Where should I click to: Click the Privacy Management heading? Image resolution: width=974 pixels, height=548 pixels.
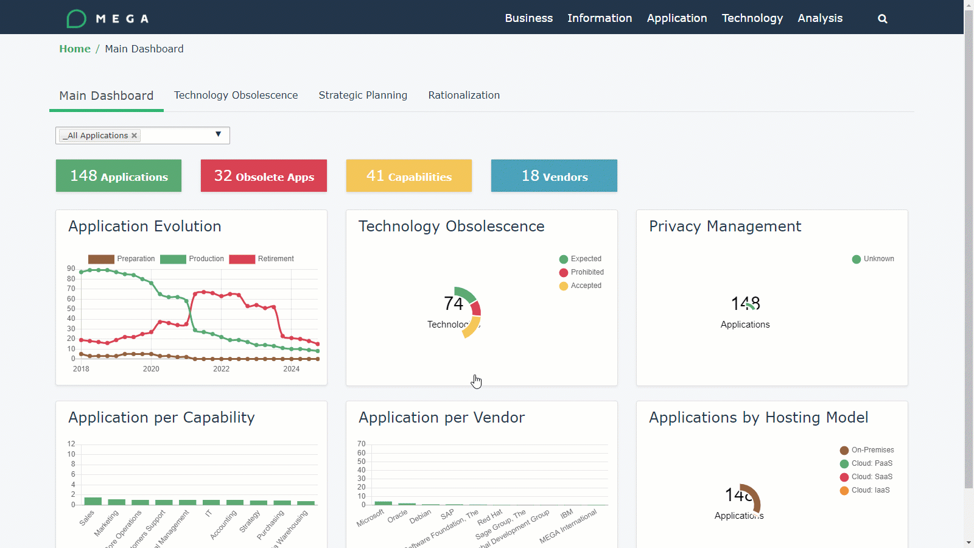[725, 227]
